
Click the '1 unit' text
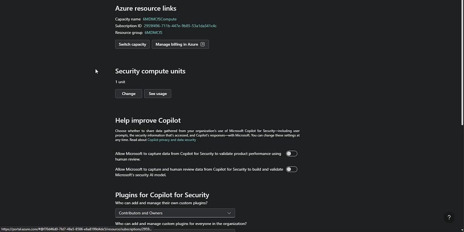click(120, 82)
